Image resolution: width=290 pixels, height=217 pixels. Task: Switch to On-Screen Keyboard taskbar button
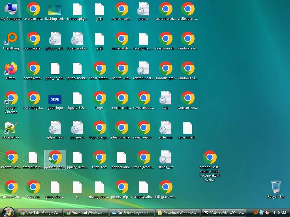pyautogui.click(x=132, y=213)
